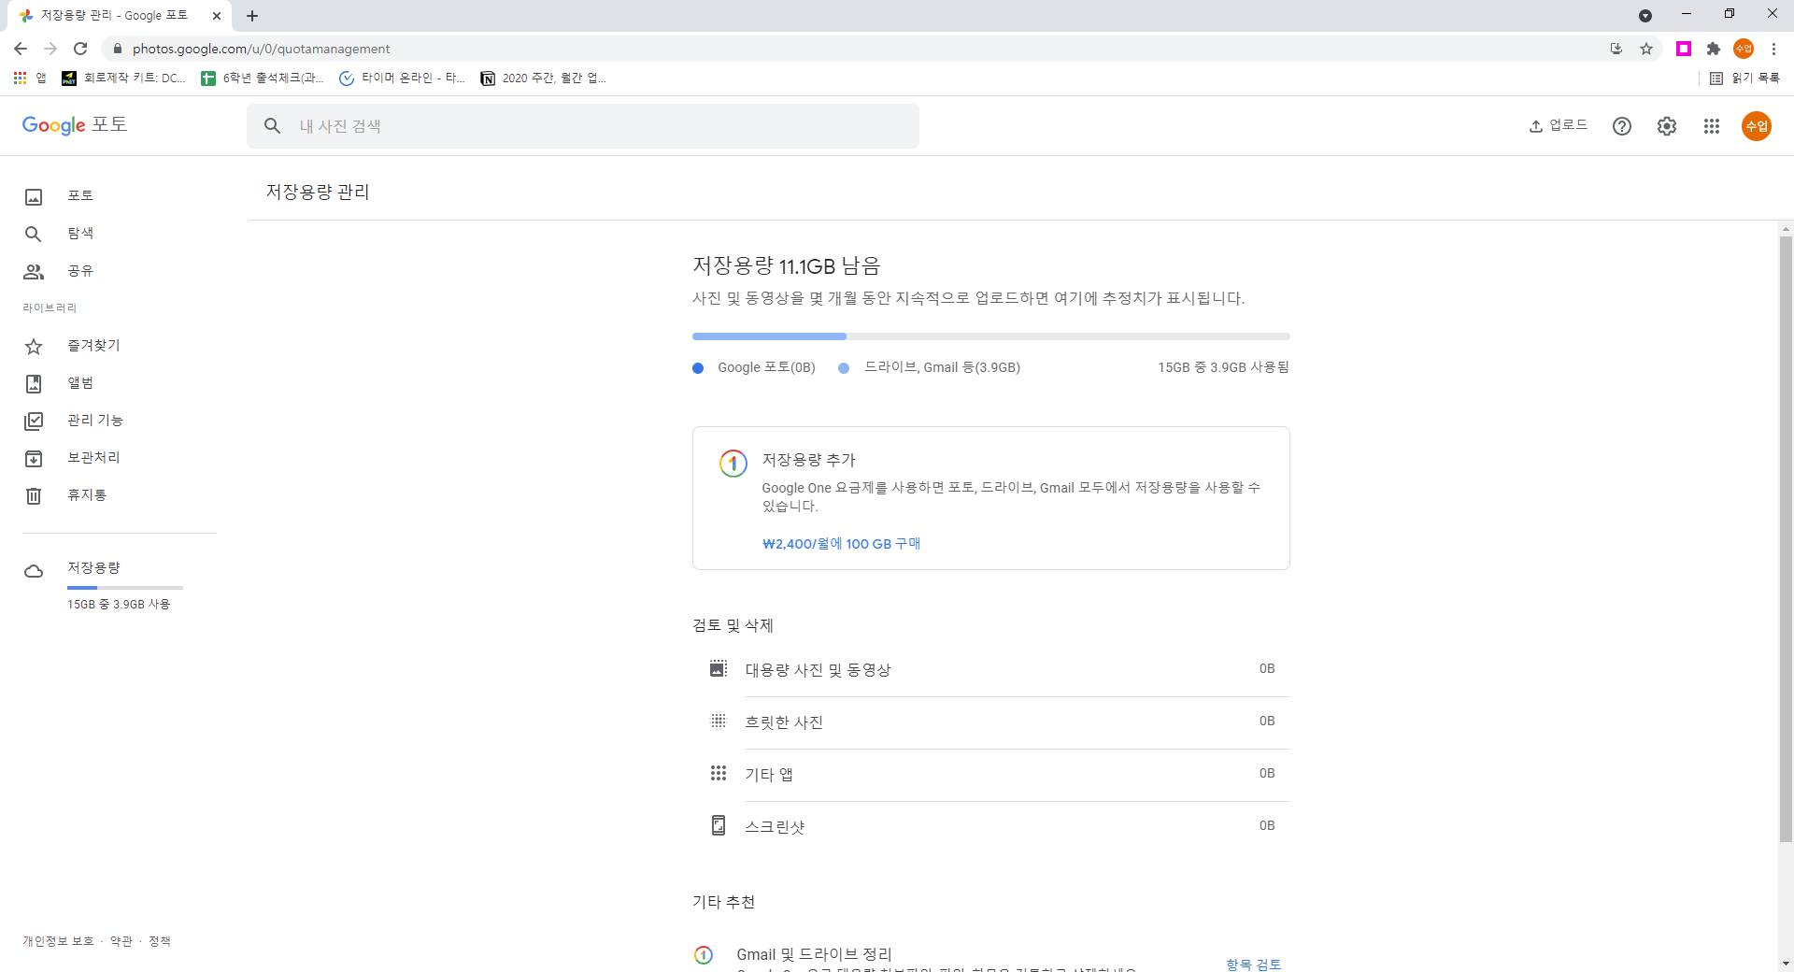Click the large photos icon beside 대용량 사진
The height and width of the screenshot is (972, 1794).
coord(719,668)
